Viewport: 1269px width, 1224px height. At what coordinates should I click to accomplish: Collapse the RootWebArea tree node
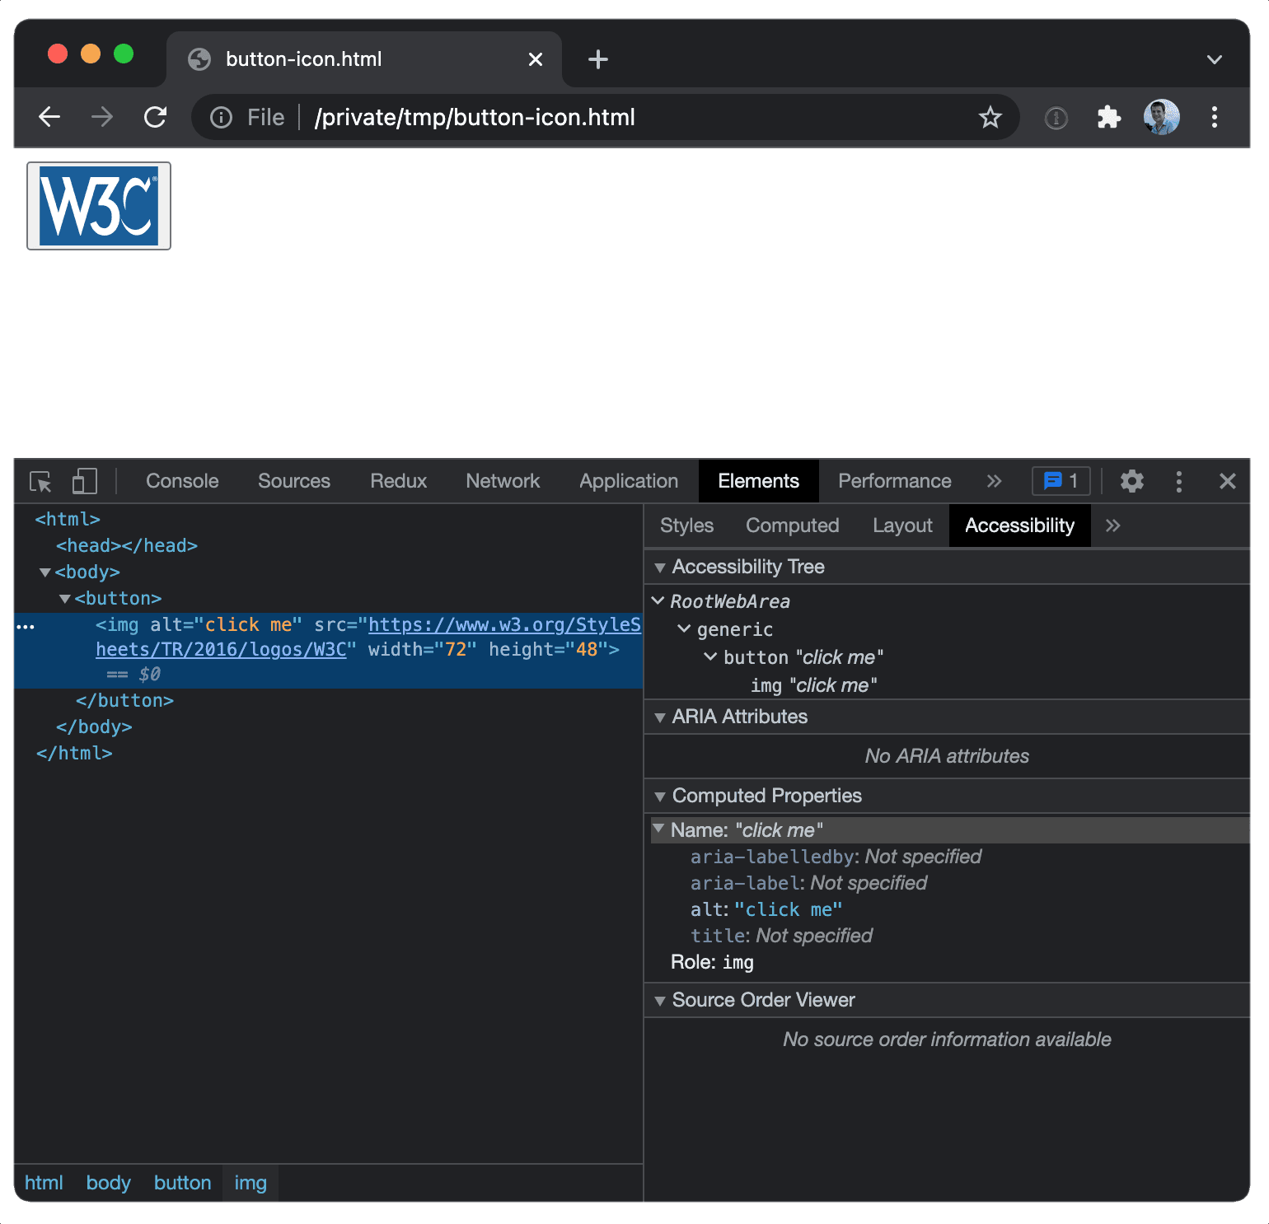point(658,601)
